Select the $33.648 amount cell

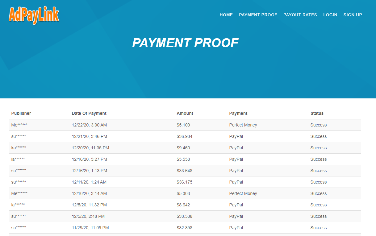pyautogui.click(x=184, y=171)
